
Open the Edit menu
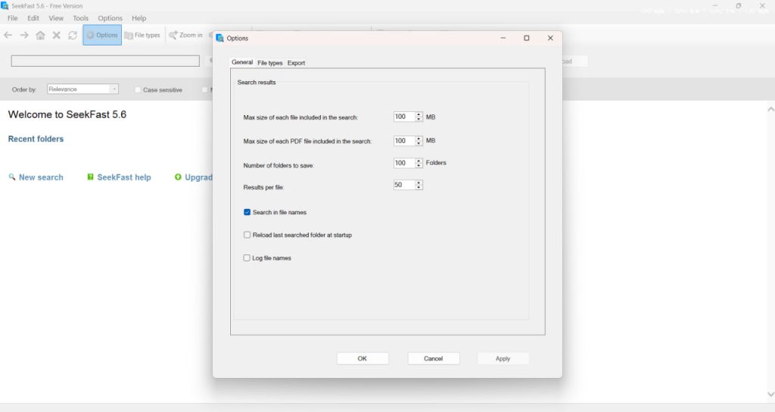(x=33, y=18)
